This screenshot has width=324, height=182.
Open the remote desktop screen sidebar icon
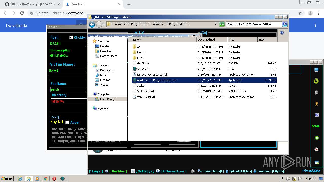point(316,115)
